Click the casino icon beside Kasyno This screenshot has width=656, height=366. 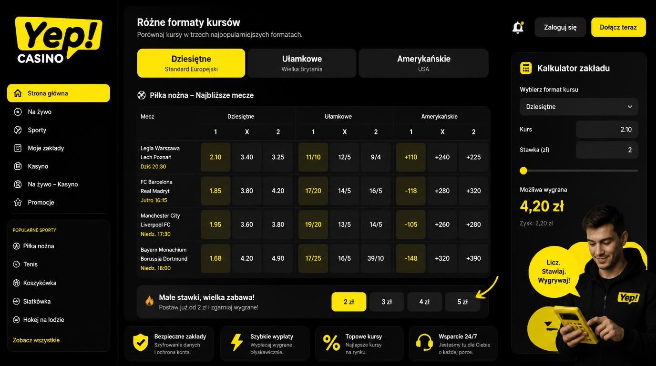[18, 166]
